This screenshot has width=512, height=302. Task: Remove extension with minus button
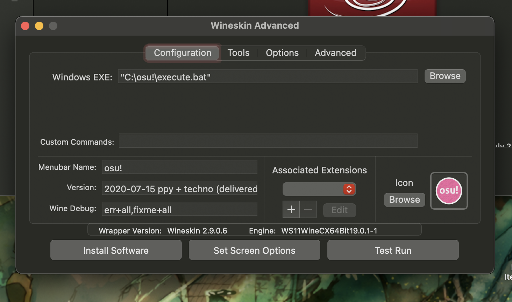pos(308,209)
